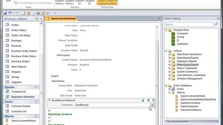This screenshot has width=223, height=125.
Task: Select Customer Details form in navigation pane
Action: pos(21,106)
